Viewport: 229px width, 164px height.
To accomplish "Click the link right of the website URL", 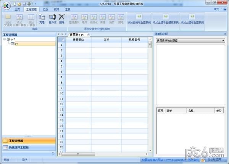I will pyautogui.click(x=193, y=160).
